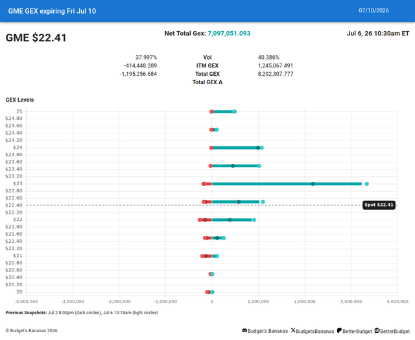Click the GEX Levels heading
Image resolution: width=415 pixels, height=340 pixels.
pyautogui.click(x=19, y=100)
